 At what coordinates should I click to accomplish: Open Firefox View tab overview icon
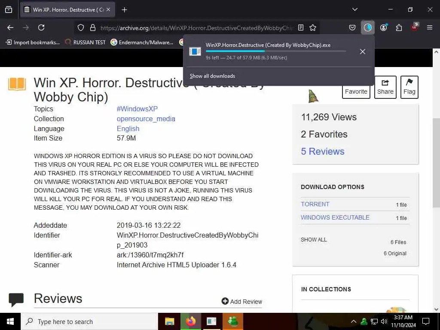[x=9, y=9]
